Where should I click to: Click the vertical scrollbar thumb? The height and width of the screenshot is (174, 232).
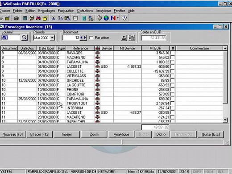click(225, 77)
